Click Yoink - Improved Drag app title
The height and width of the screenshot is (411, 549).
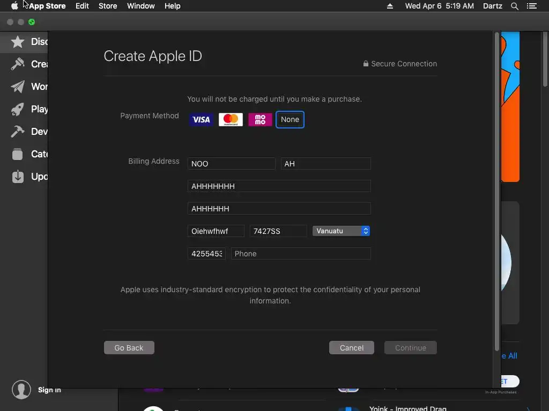[408, 408]
